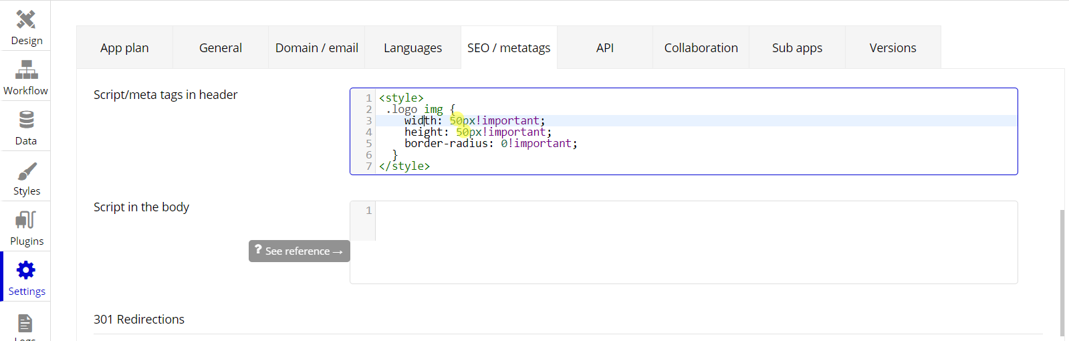1069x341 pixels.
Task: Switch to the API tab
Action: [605, 47]
